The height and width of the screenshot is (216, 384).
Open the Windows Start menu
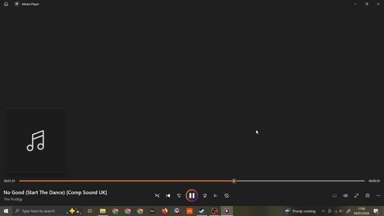(x=6, y=211)
